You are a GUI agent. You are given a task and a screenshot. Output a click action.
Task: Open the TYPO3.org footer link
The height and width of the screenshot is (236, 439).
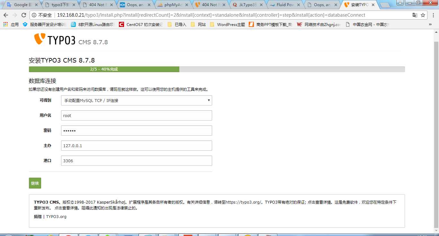56,216
